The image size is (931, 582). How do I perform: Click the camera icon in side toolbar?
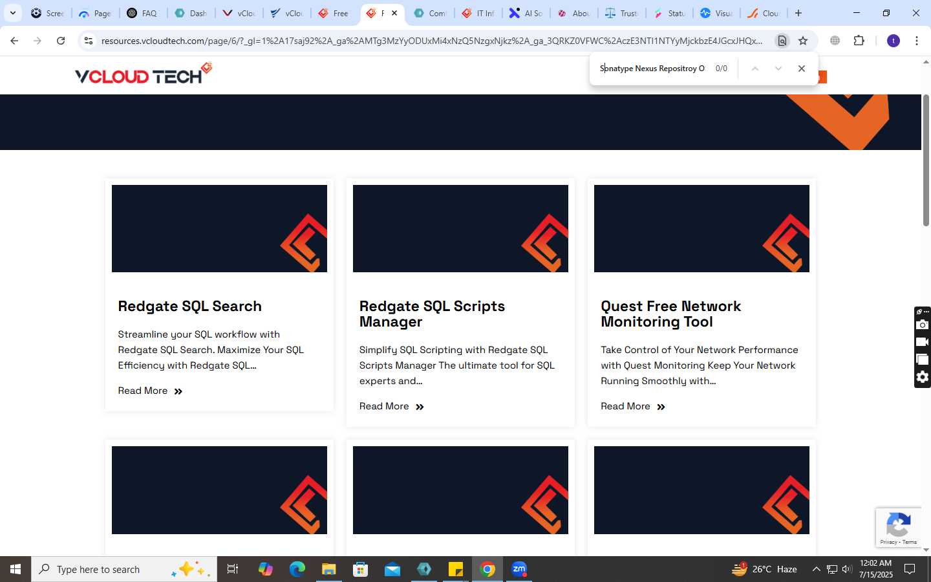tap(923, 325)
